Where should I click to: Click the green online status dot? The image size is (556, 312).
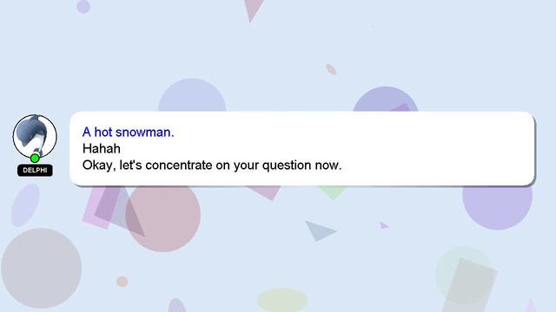35,158
